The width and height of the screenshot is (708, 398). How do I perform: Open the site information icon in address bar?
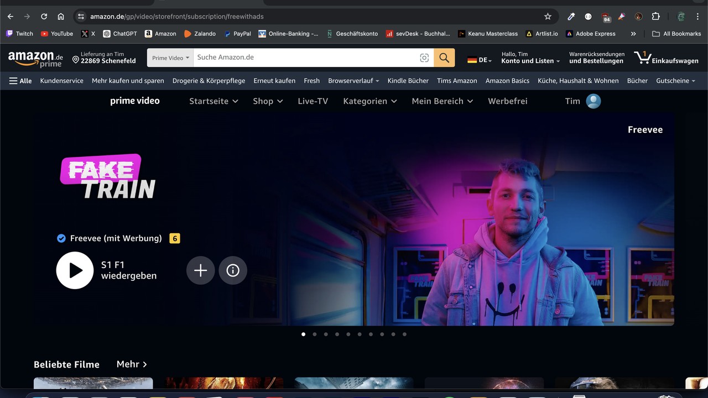(81, 17)
